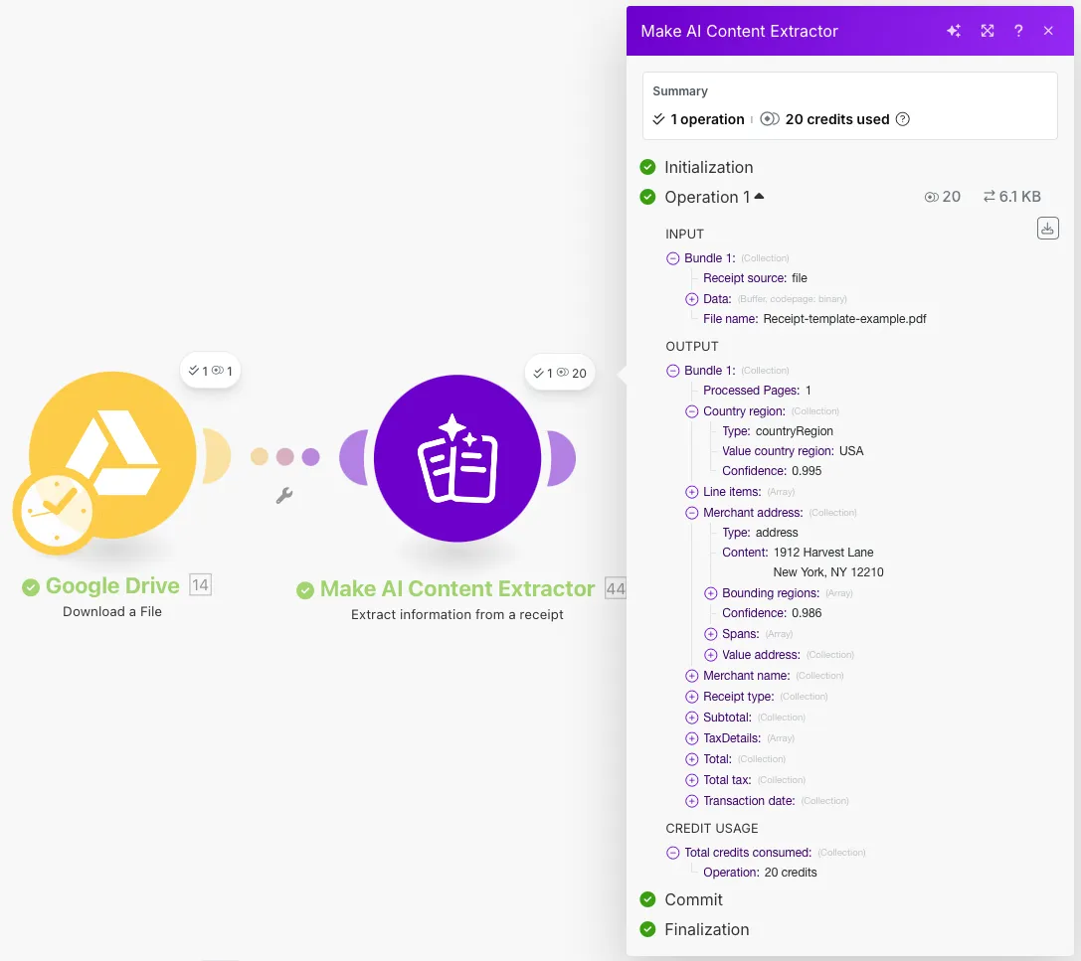Click the Operation 1 credits count 20
Image resolution: width=1081 pixels, height=961 pixels.
tap(943, 197)
